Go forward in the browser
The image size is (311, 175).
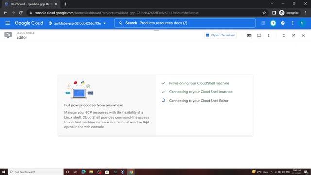[x=13, y=13]
